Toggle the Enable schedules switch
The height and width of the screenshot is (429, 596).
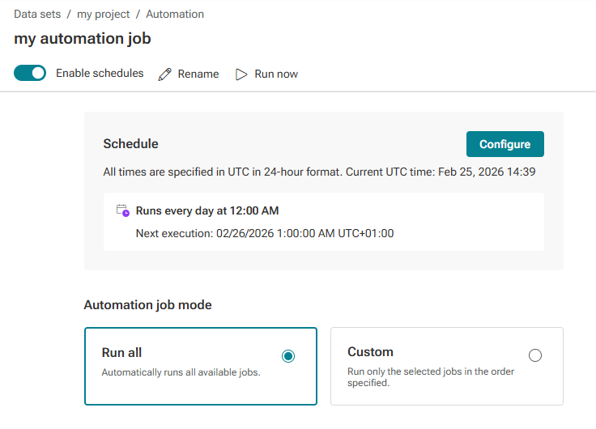pos(30,73)
